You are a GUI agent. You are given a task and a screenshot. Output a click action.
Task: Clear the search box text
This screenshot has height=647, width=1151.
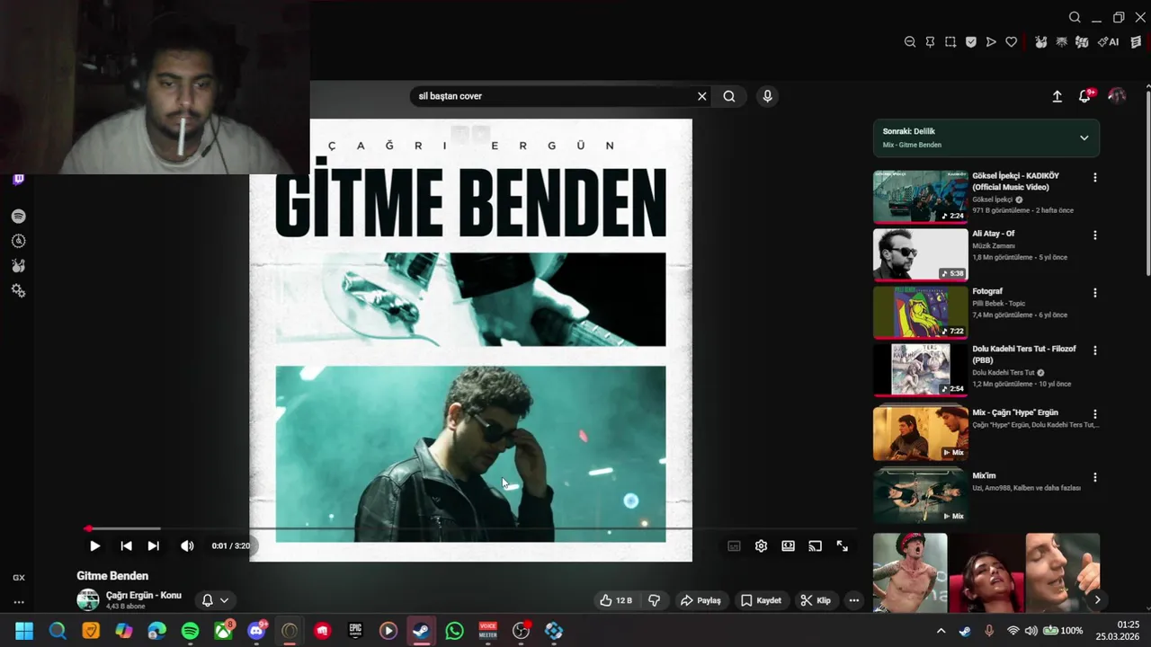(x=702, y=96)
